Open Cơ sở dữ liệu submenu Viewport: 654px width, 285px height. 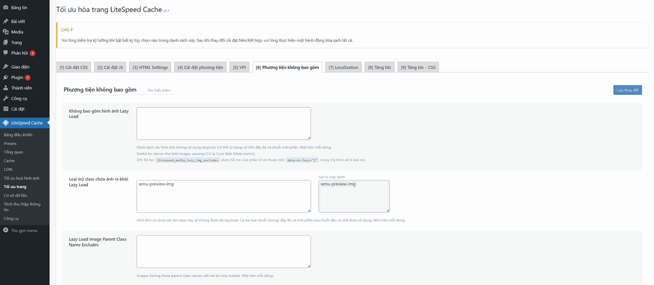16,195
